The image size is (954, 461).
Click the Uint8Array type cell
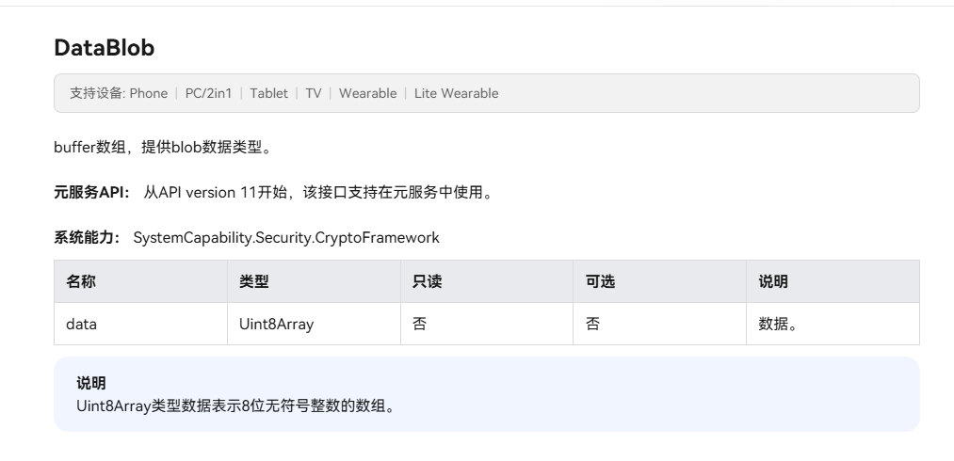coord(314,324)
